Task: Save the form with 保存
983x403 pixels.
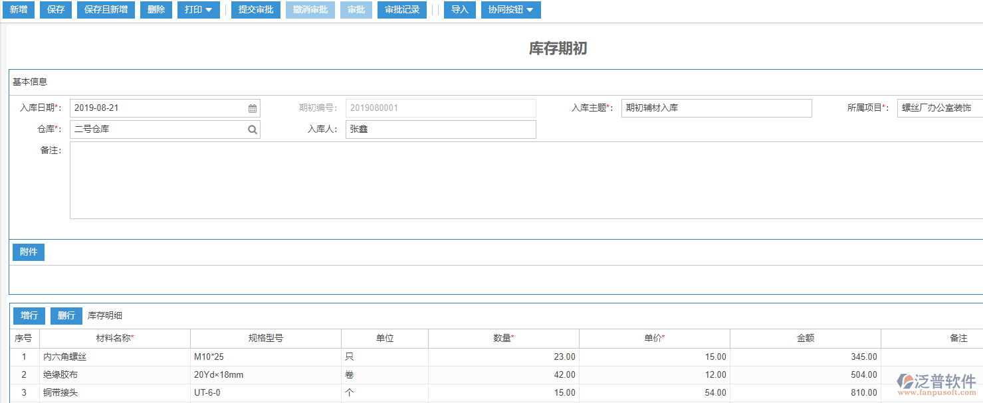Action: (x=55, y=9)
